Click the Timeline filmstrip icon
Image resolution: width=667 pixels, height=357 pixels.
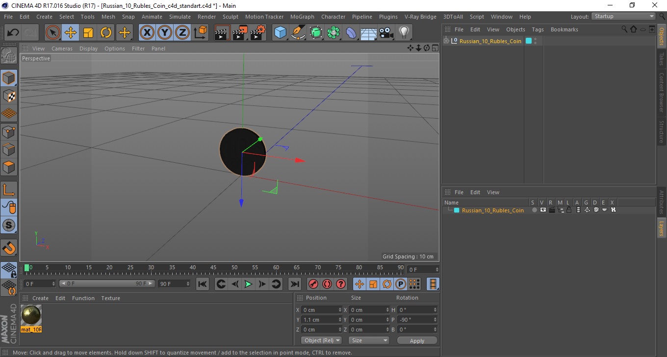coord(433,284)
